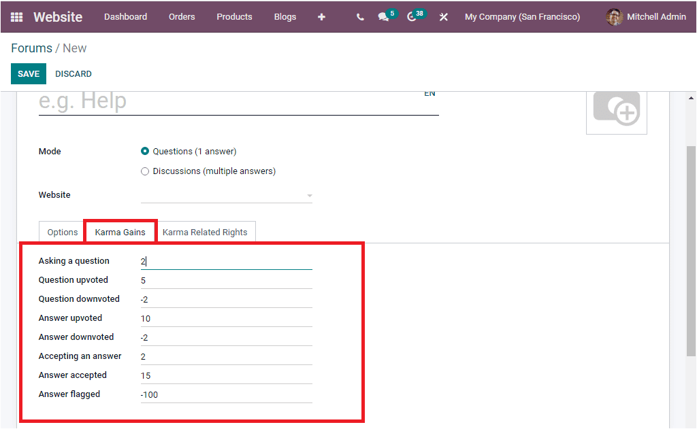The width and height of the screenshot is (697, 429).
Task: Switch to the Karma Related Rights tab
Action: click(x=206, y=231)
